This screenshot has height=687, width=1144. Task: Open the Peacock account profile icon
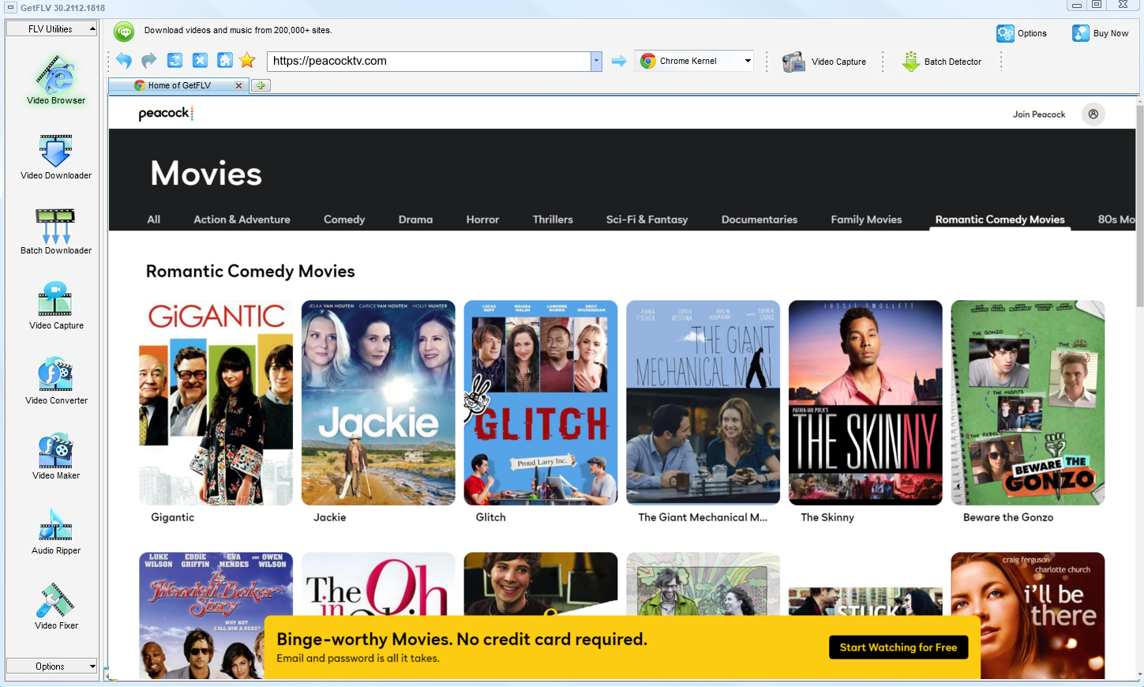pyautogui.click(x=1093, y=114)
